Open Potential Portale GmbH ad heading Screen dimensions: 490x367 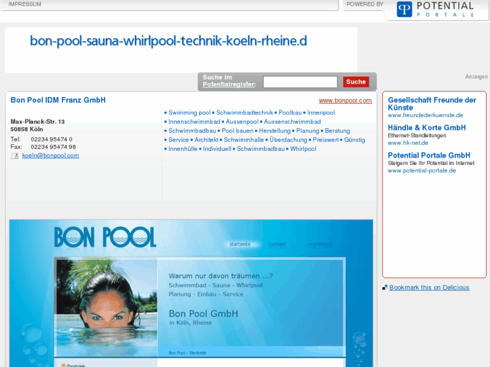(429, 156)
